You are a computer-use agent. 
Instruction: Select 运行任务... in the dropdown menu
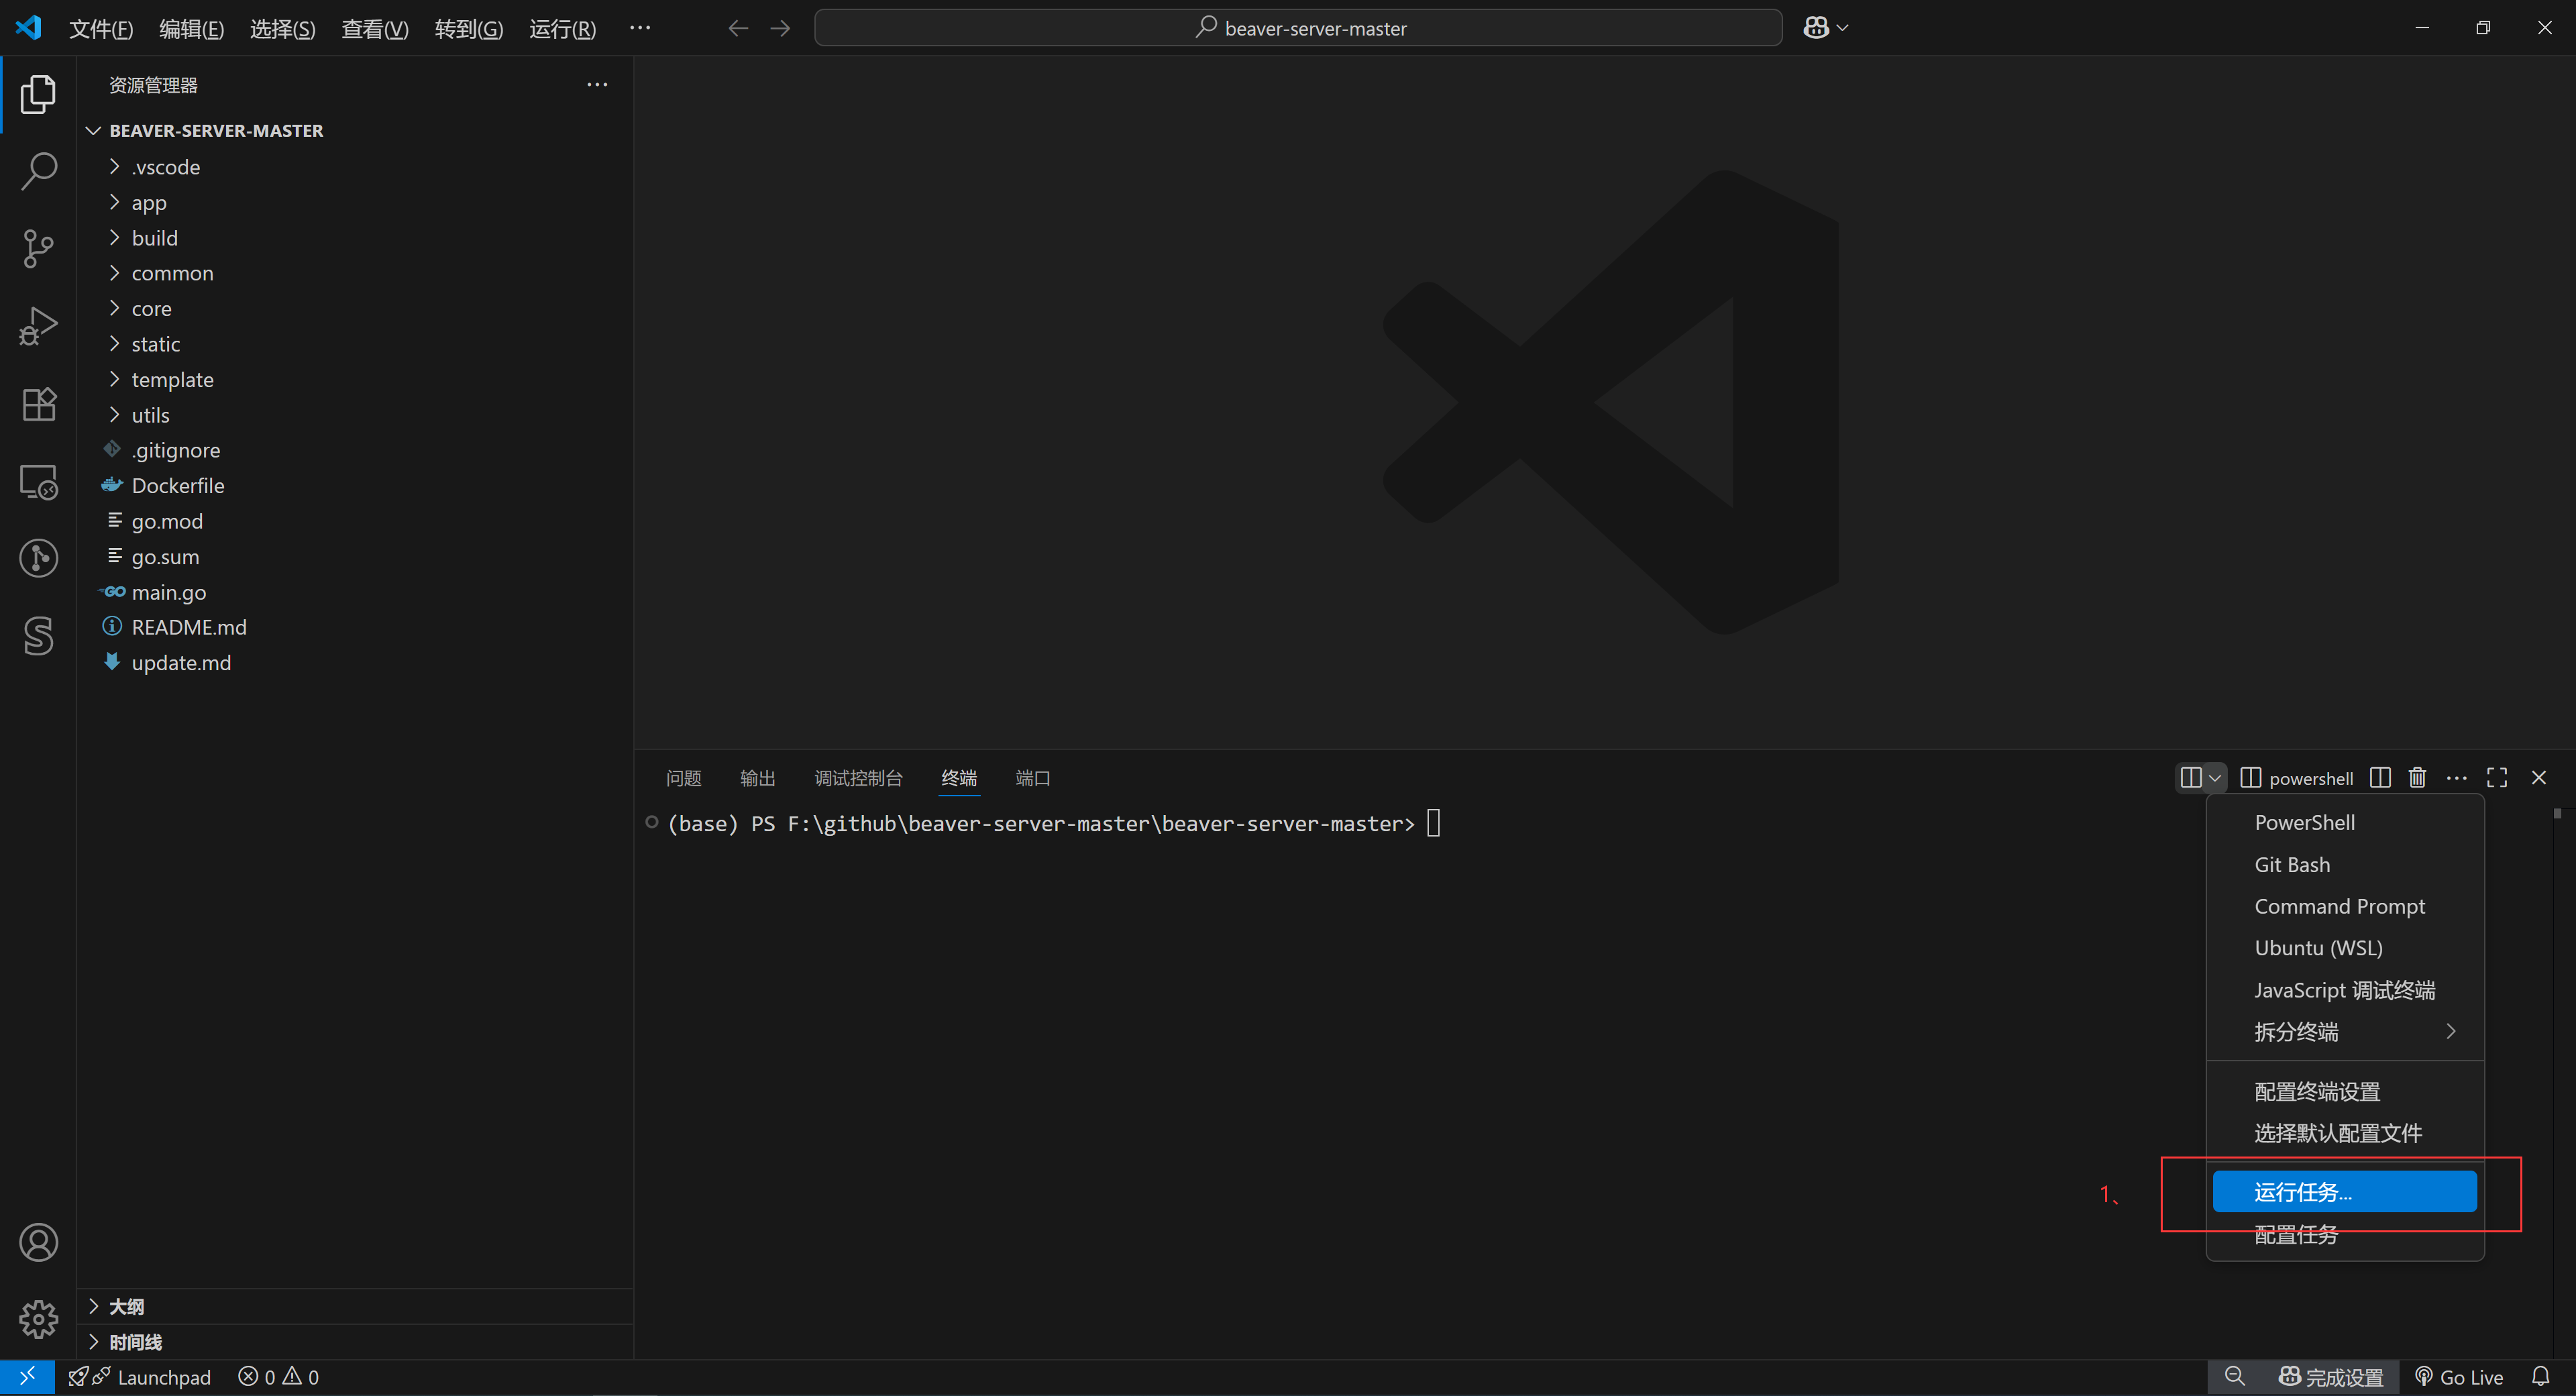2345,1192
